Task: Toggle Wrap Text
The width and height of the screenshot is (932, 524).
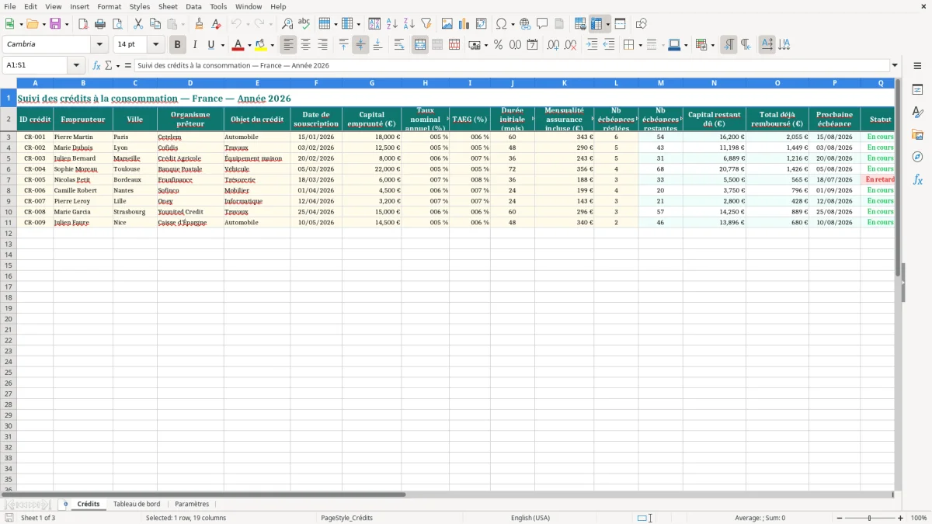Action: click(399, 45)
